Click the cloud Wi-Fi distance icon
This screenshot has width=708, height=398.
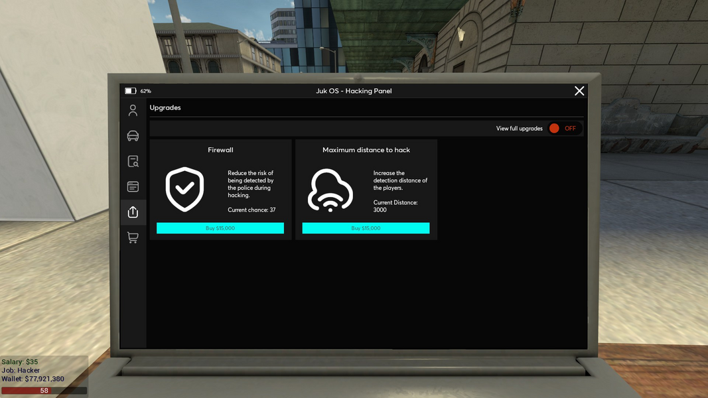[330, 191]
